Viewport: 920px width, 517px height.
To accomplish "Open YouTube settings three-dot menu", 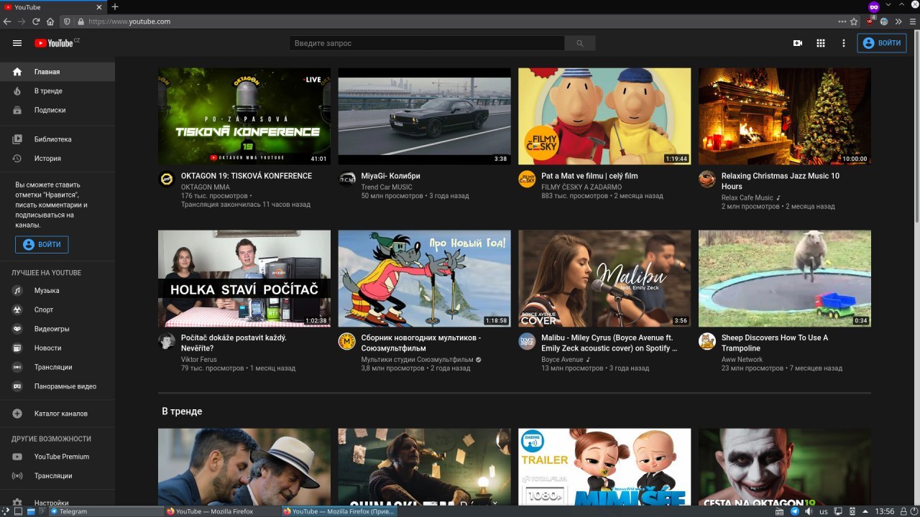I will pyautogui.click(x=844, y=43).
